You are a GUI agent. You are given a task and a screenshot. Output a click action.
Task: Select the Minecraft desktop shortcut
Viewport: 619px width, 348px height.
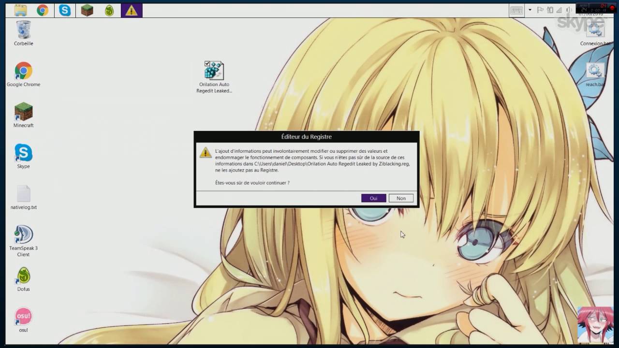(x=23, y=115)
